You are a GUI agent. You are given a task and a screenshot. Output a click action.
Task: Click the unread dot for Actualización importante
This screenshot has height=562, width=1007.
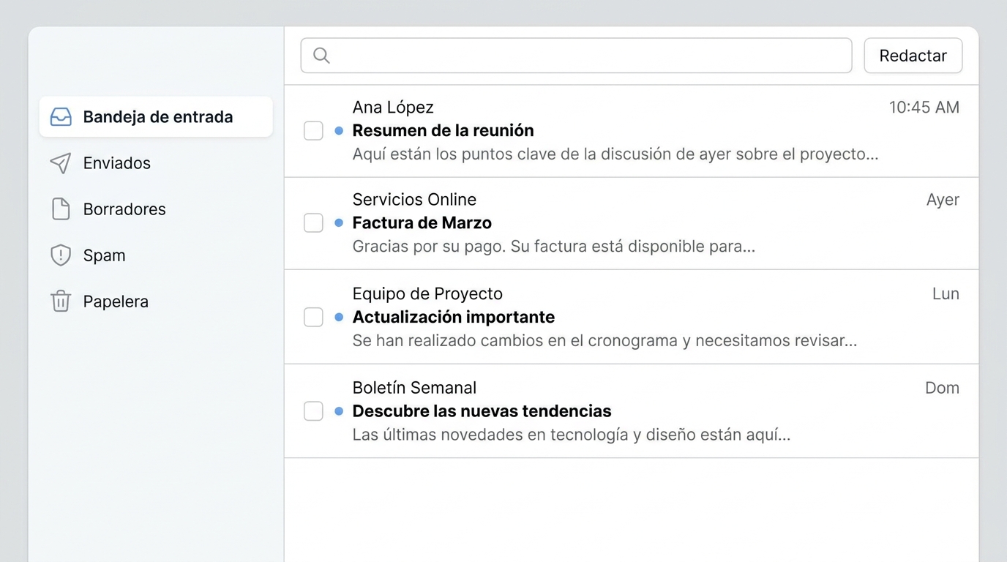pos(339,318)
